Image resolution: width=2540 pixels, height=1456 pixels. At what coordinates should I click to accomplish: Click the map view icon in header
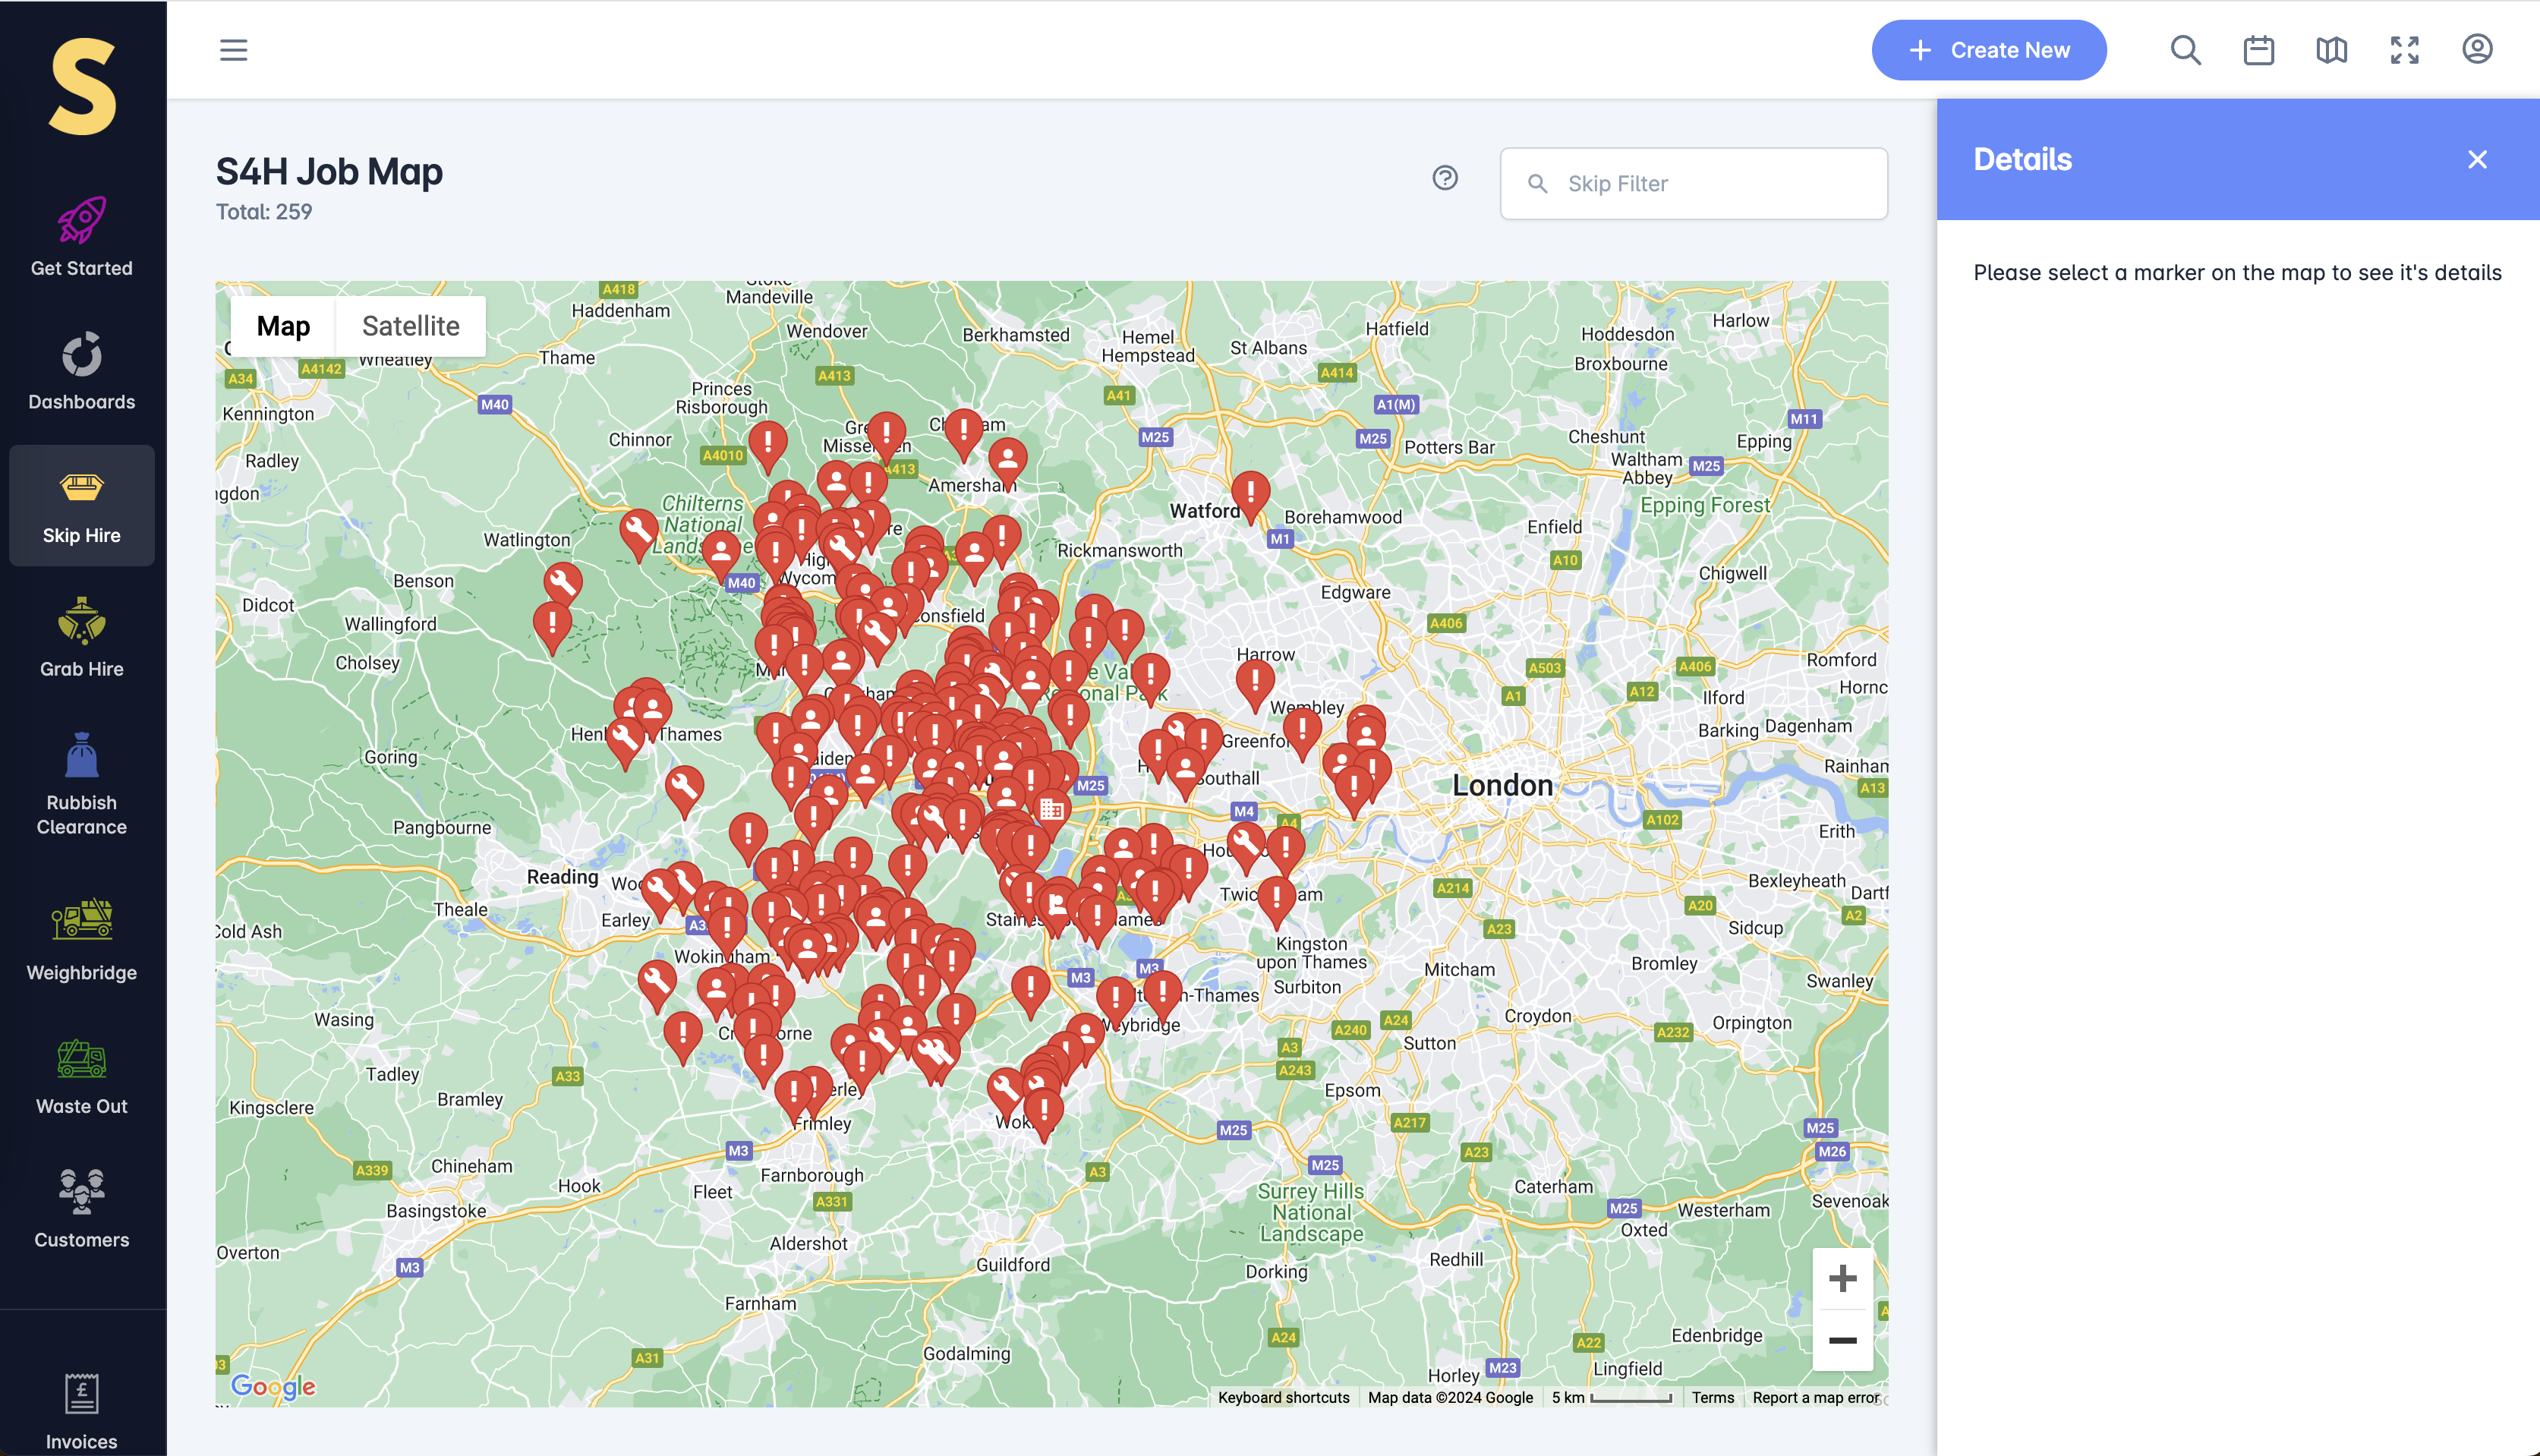[x=2331, y=50]
